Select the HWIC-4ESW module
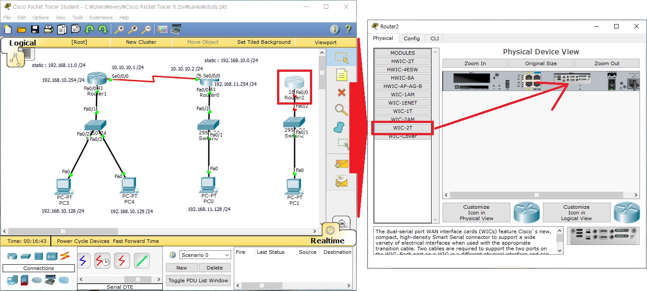 (403, 70)
